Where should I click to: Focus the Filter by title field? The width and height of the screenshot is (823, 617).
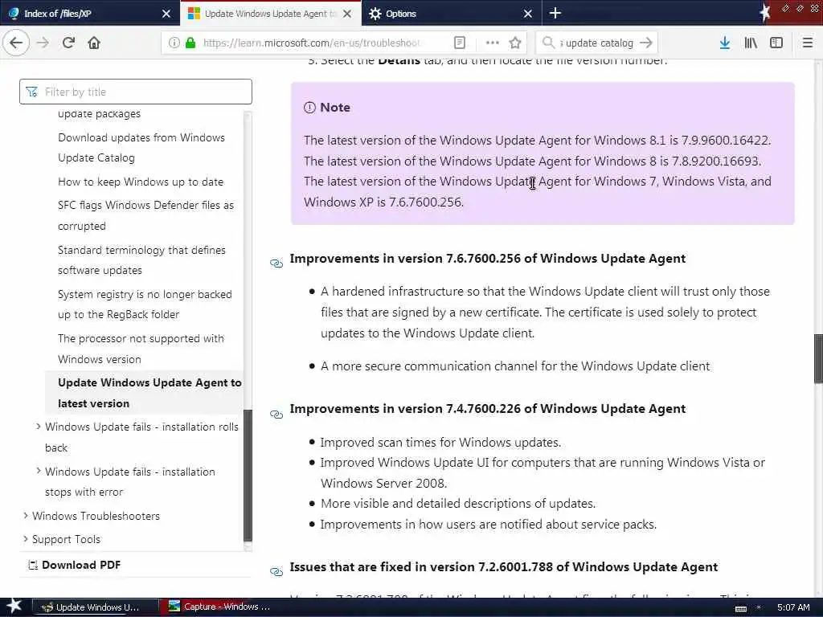click(136, 92)
